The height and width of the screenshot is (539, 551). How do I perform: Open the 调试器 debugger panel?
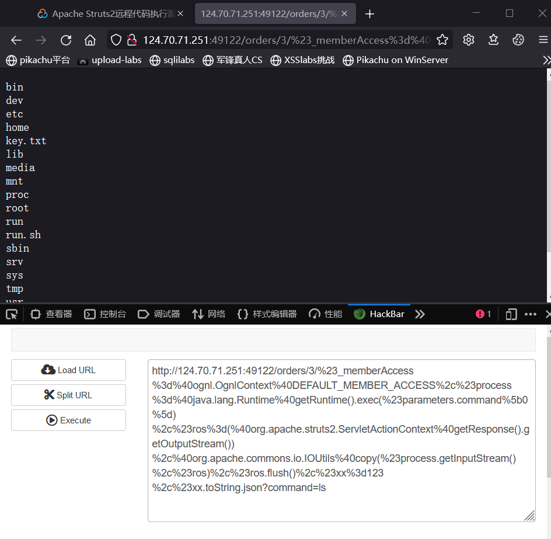159,314
